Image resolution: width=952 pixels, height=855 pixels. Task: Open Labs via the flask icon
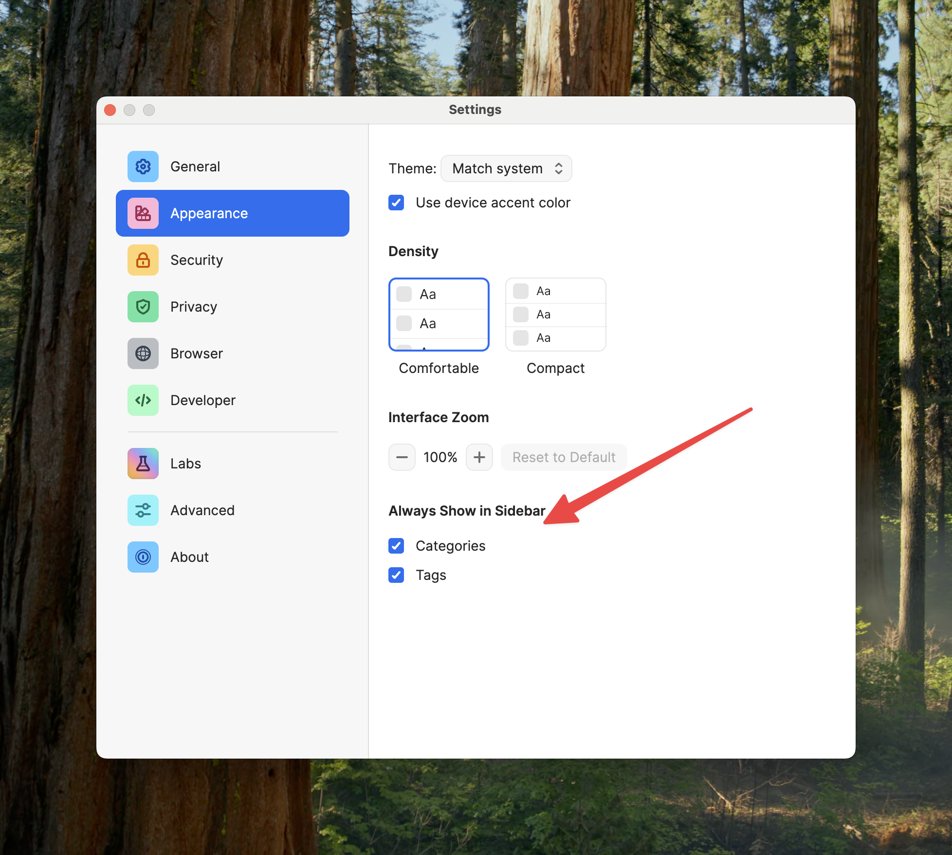(x=143, y=464)
